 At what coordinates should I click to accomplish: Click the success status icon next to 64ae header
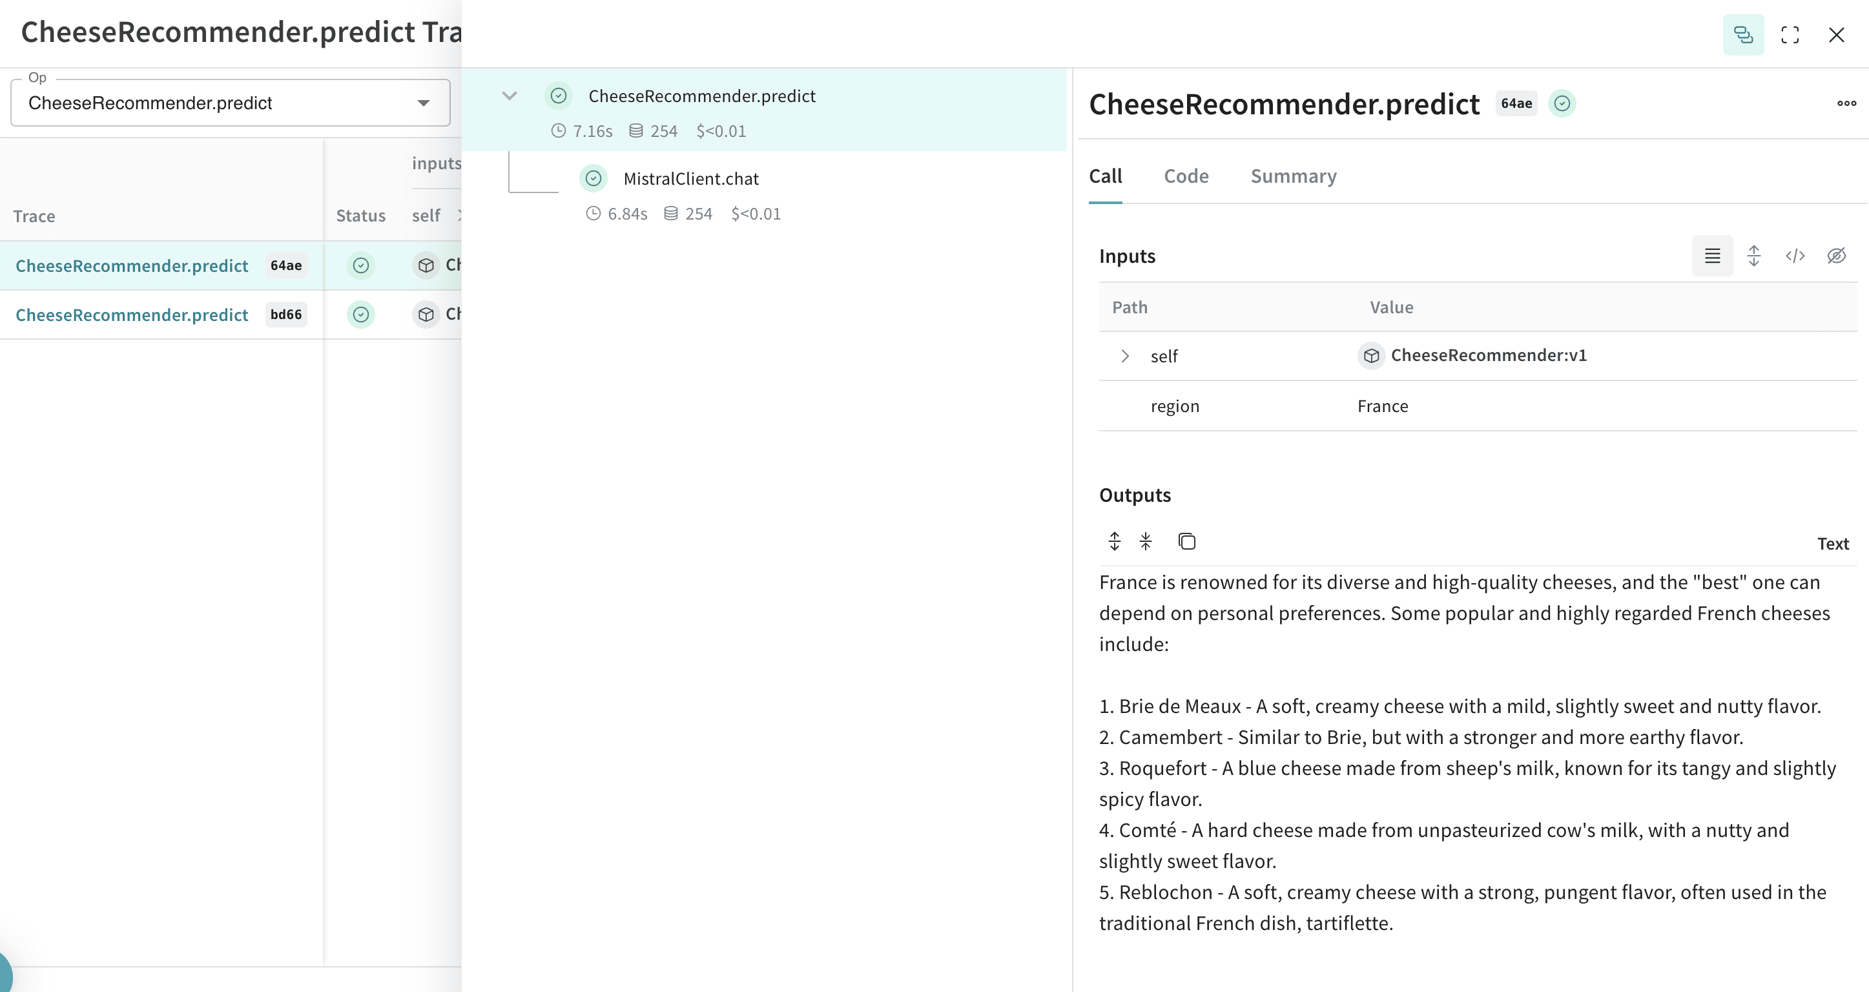coord(1562,104)
